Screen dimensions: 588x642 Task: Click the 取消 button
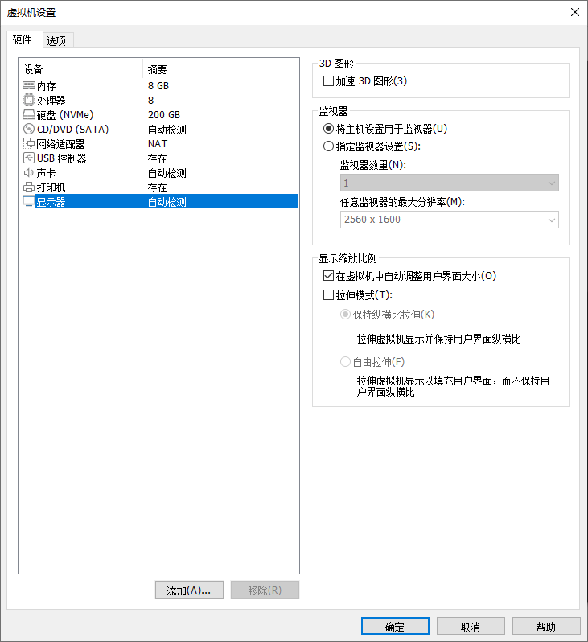pyautogui.click(x=471, y=627)
